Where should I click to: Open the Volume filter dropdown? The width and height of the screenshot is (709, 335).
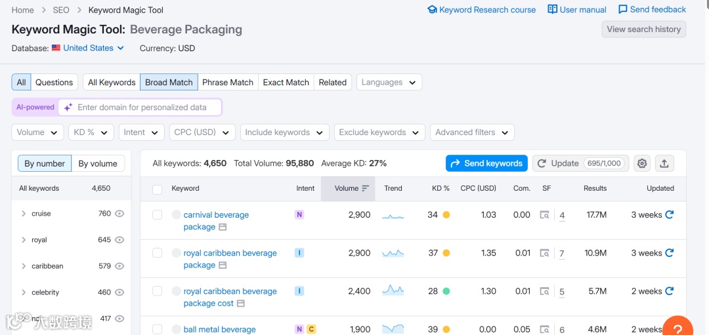(x=38, y=132)
